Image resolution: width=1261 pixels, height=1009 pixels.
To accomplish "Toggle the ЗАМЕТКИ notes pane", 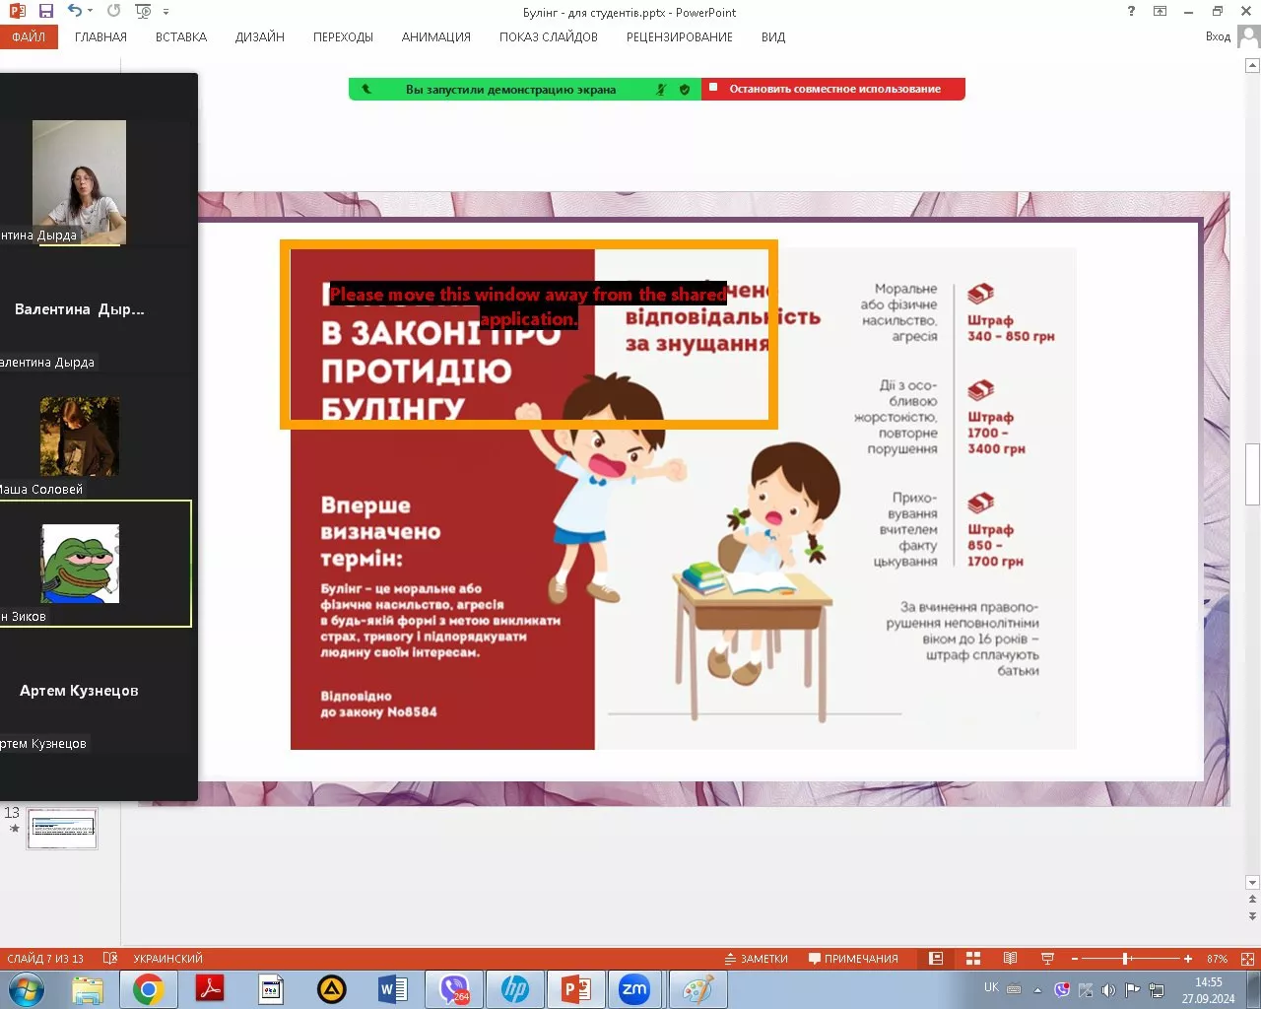I will coord(757,959).
